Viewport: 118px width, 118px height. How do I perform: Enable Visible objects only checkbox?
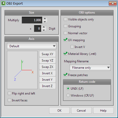66,19
